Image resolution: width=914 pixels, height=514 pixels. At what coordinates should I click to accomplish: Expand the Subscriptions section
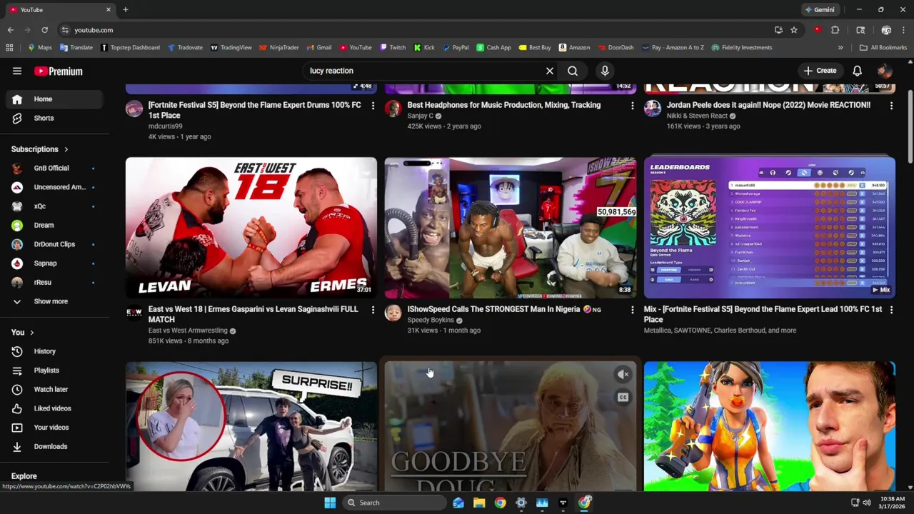coord(40,149)
